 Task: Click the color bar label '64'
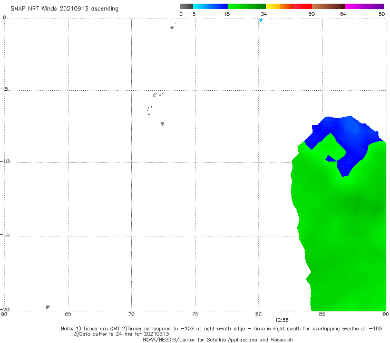343,14
